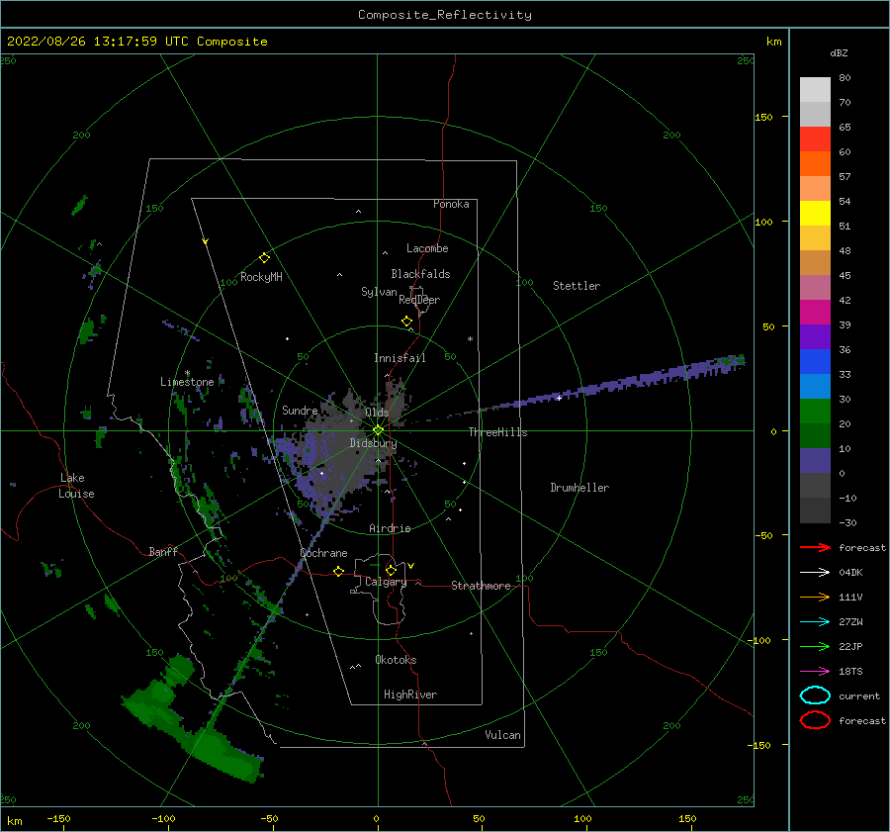This screenshot has height=832, width=890.
Task: Click the RockyMH label
Action: point(261,277)
